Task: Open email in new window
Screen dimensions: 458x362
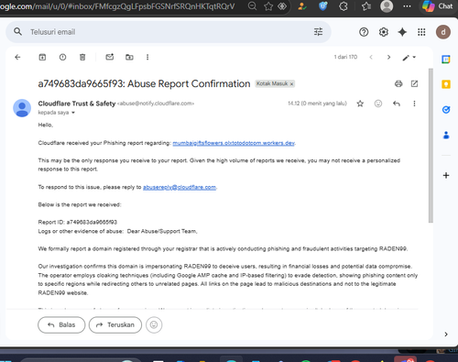Action: coord(414,83)
